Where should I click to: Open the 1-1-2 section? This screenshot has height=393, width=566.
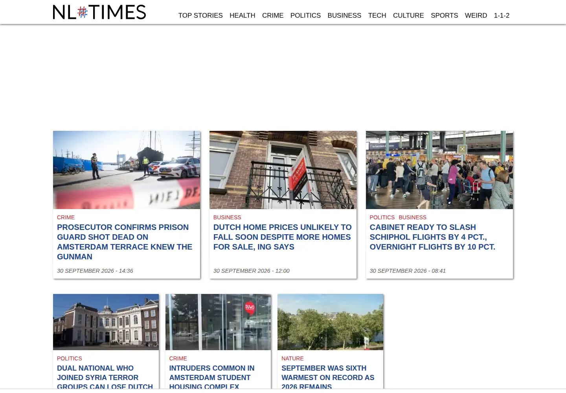[502, 15]
